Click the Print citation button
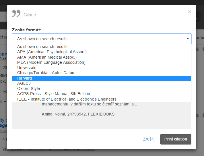Screen dimensions: 204x156 coord(176,139)
